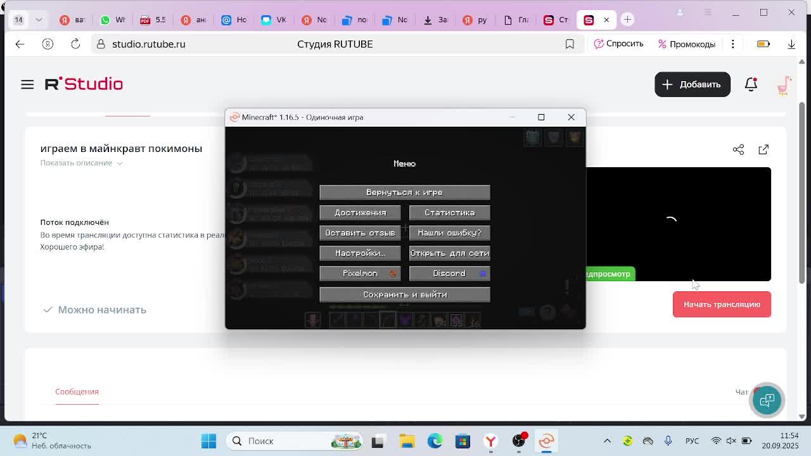
Task: Click the stream preview player area
Action: tap(678, 224)
